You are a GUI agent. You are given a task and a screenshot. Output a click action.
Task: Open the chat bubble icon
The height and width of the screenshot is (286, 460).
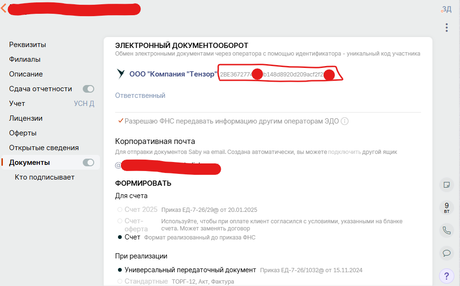tap(446, 253)
